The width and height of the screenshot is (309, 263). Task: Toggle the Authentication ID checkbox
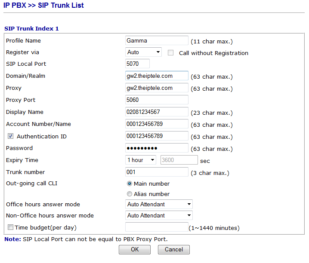tap(10, 136)
